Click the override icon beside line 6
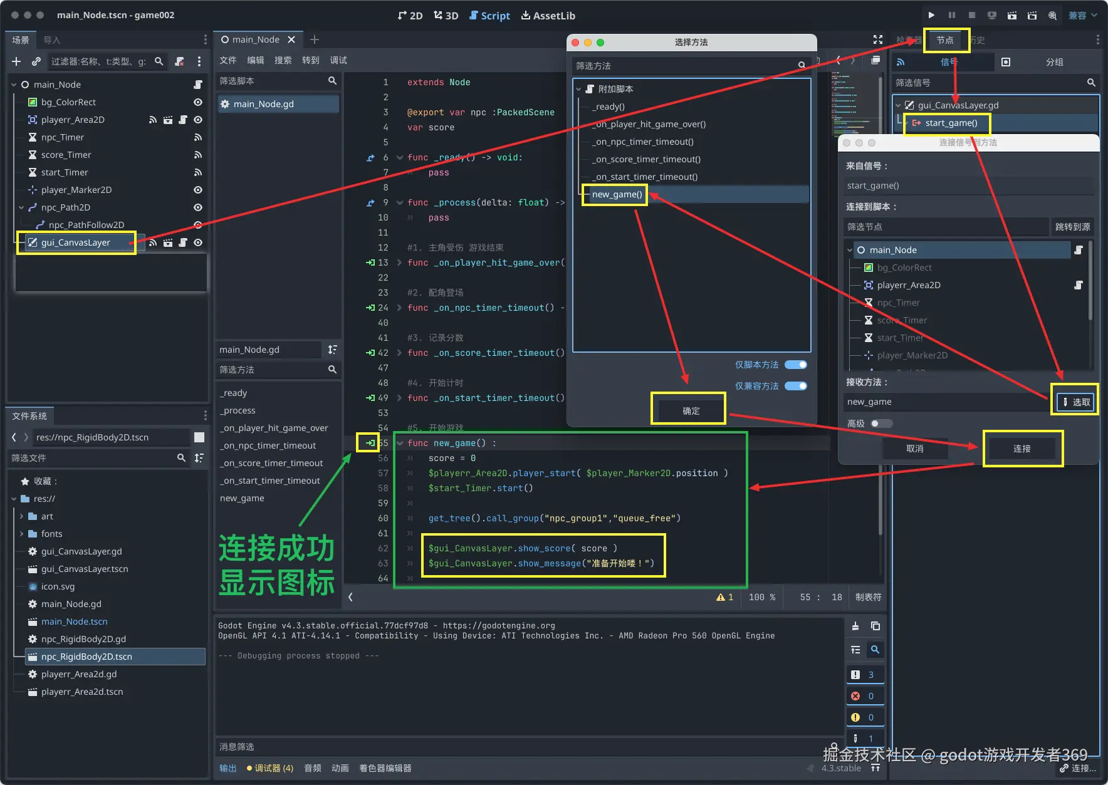1108x785 pixels. [x=370, y=157]
